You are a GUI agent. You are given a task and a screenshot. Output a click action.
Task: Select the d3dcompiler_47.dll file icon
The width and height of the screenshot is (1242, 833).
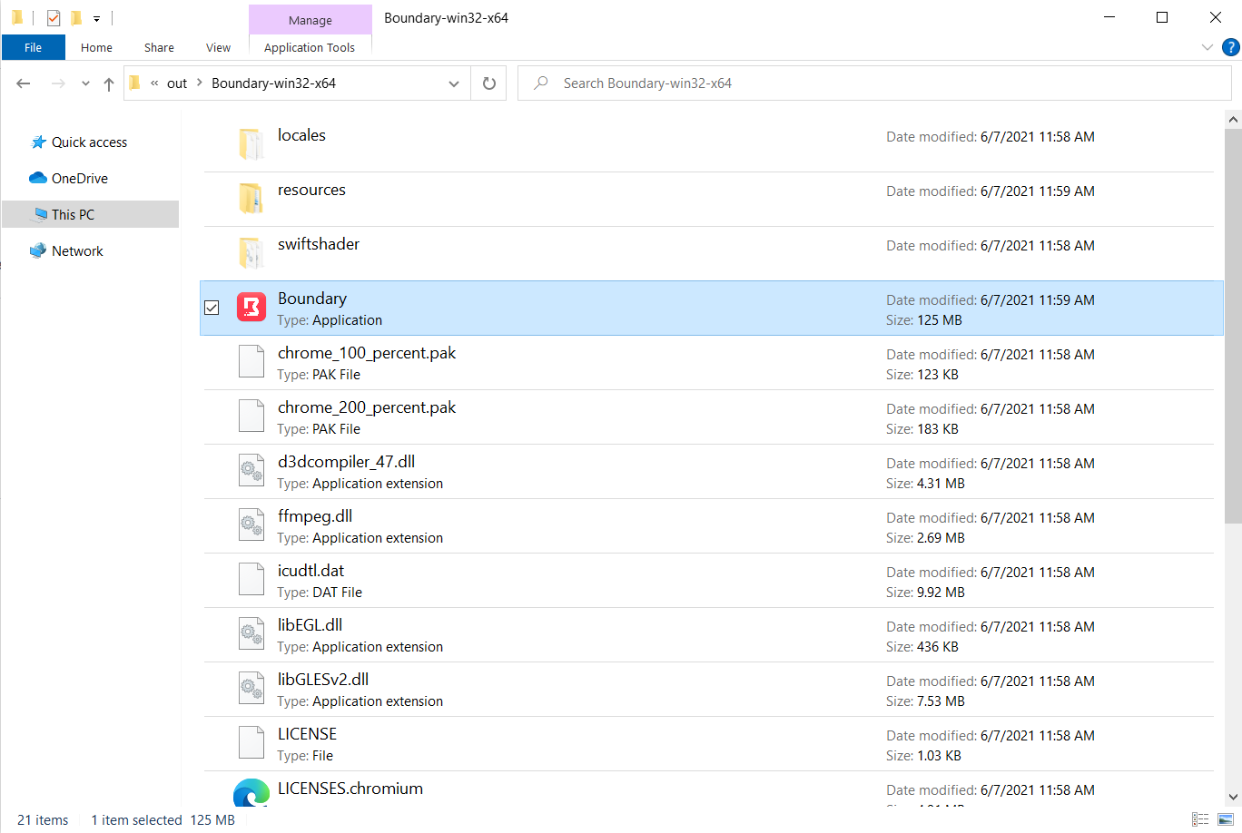point(251,470)
